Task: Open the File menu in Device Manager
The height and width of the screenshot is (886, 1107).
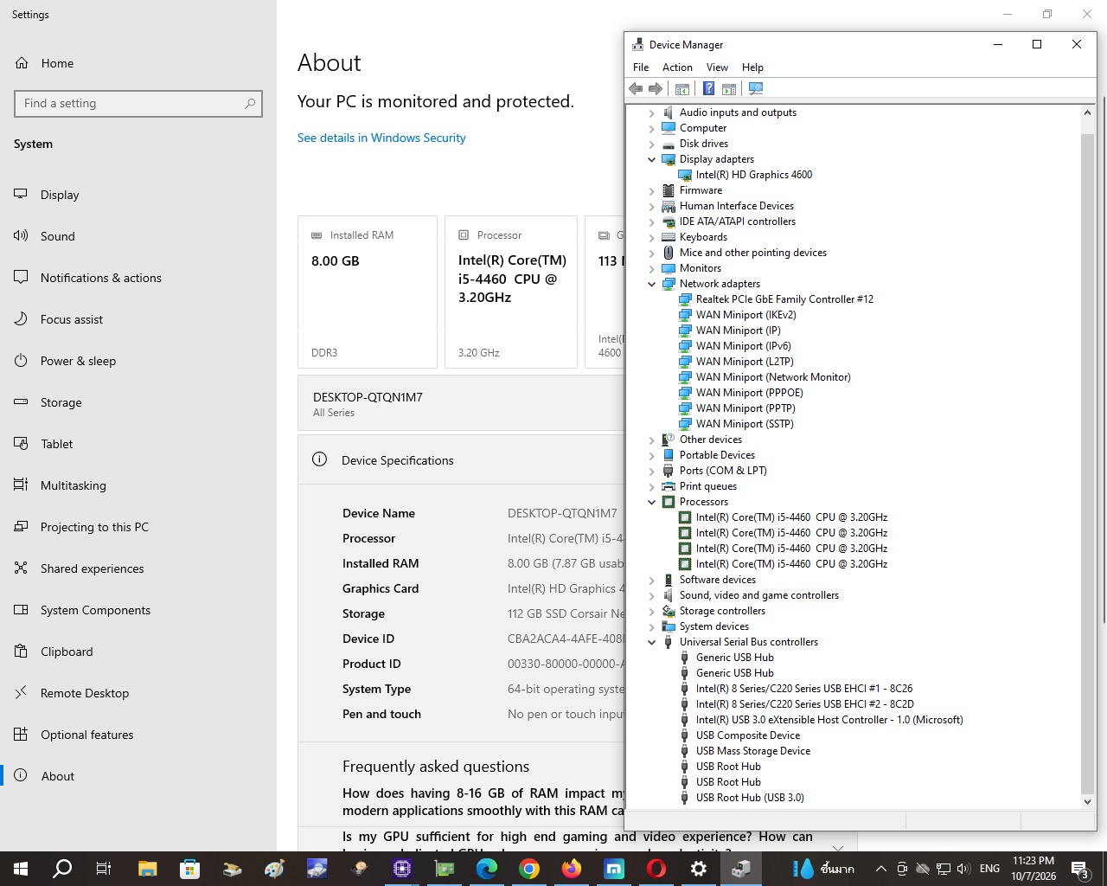Action: point(641,67)
